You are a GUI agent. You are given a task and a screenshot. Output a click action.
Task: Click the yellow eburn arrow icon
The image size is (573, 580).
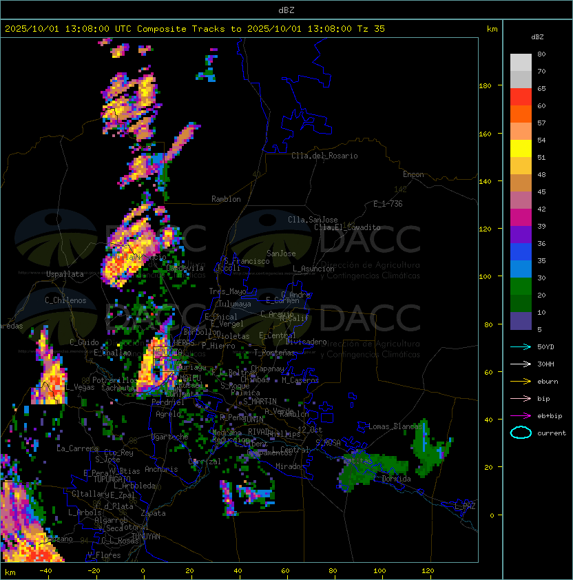tap(521, 382)
